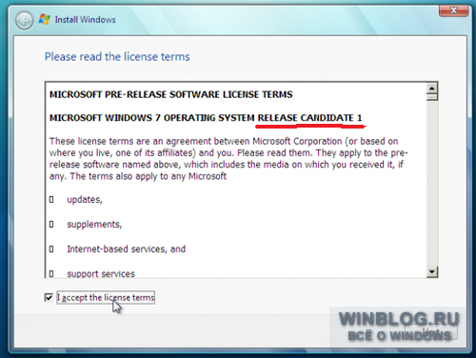This screenshot has width=476, height=358.
Task: Click the license text scroll down arrow
Action: click(432, 271)
